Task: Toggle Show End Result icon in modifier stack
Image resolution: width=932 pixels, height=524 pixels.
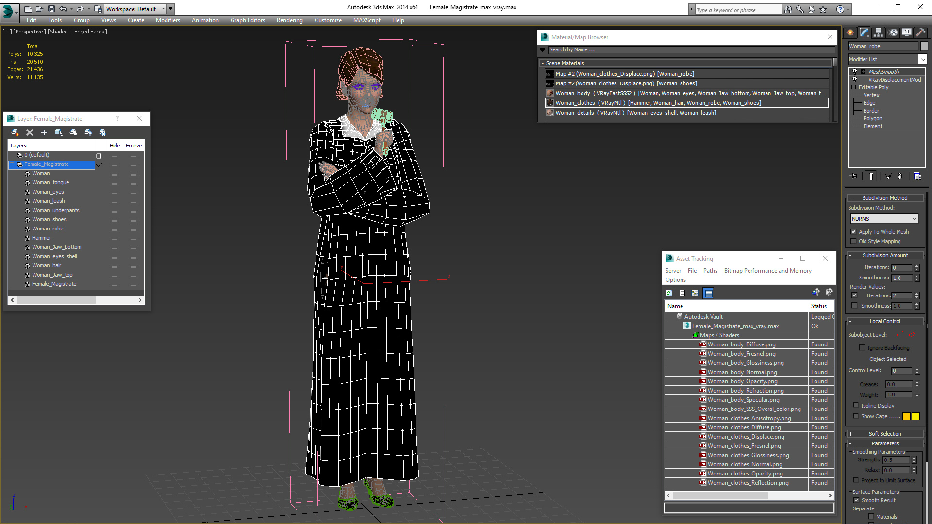Action: pyautogui.click(x=871, y=176)
